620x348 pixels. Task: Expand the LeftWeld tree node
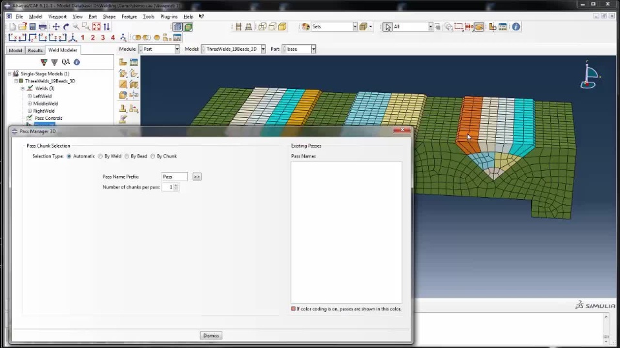coord(30,96)
